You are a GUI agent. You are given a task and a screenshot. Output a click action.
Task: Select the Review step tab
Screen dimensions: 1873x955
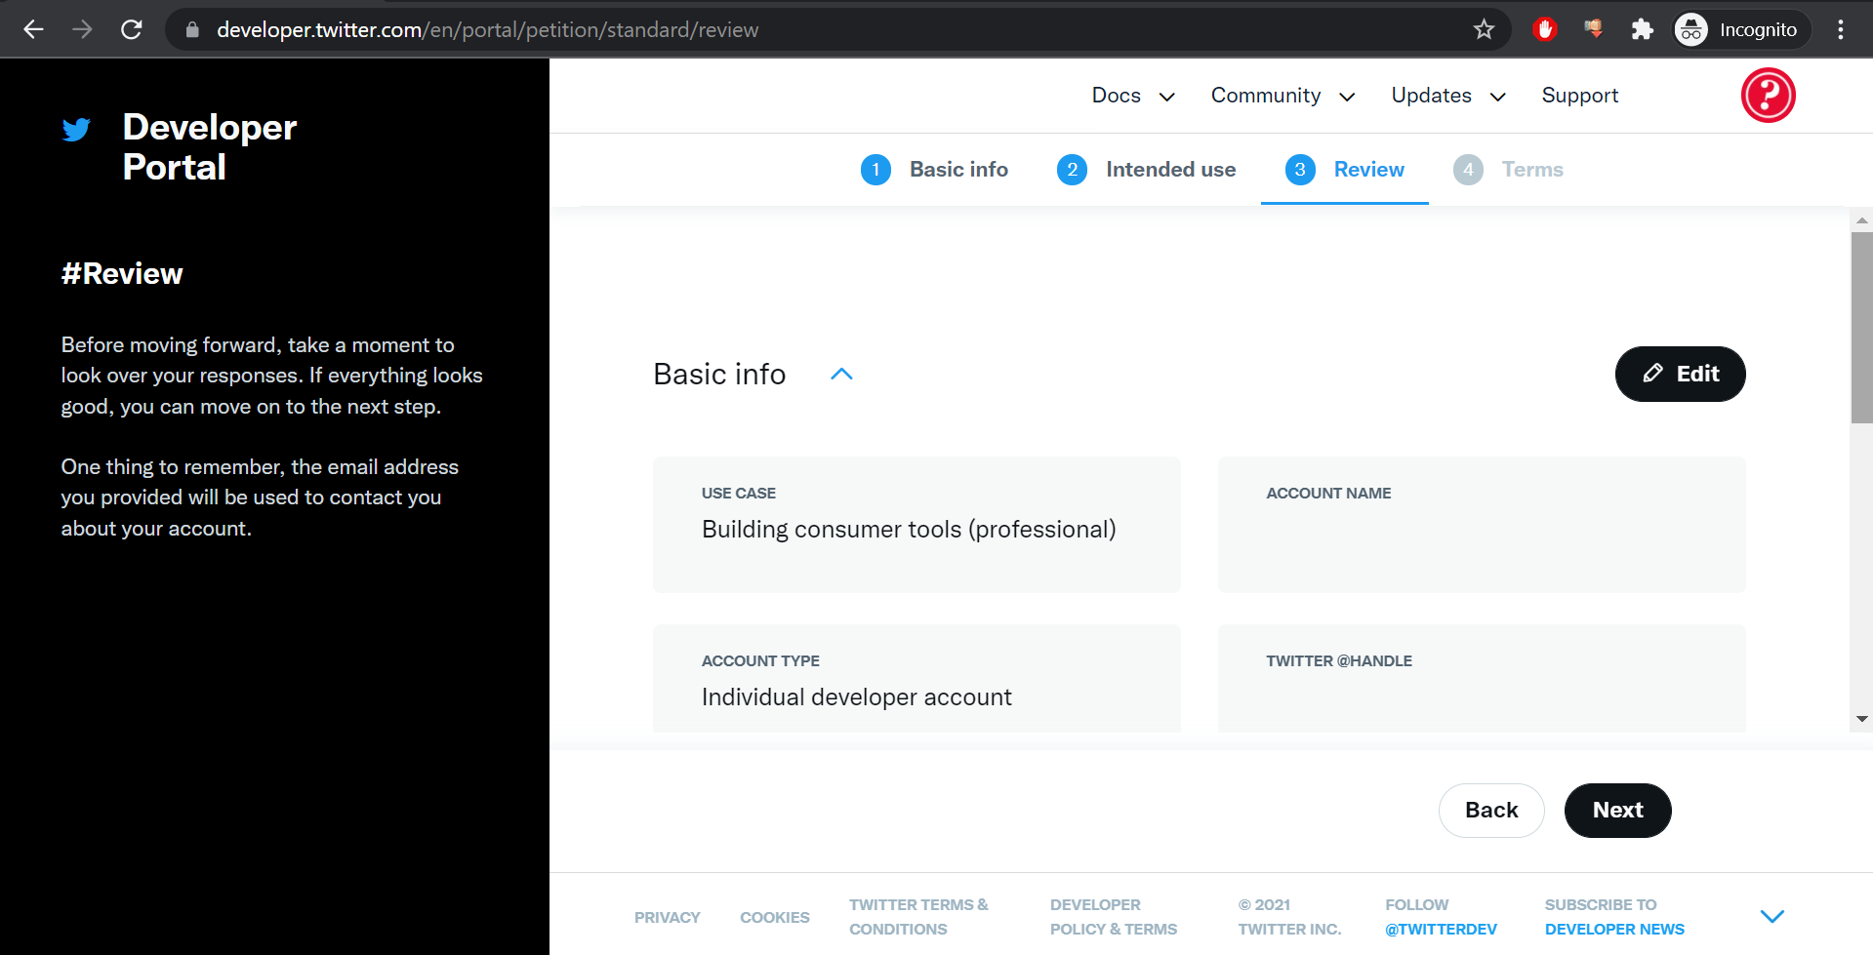coord(1344,170)
